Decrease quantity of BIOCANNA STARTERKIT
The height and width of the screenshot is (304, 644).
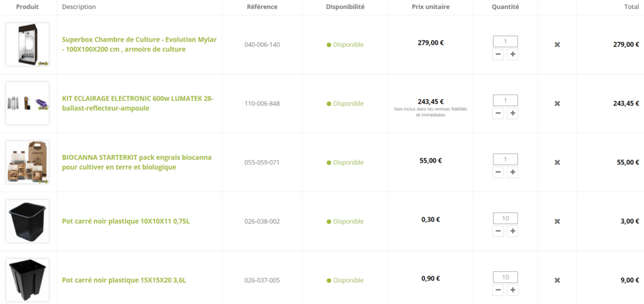coord(498,172)
